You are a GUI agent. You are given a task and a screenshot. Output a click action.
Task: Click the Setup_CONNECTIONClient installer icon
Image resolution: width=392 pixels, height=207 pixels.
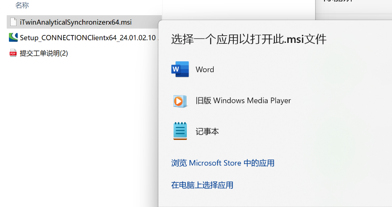coord(13,38)
